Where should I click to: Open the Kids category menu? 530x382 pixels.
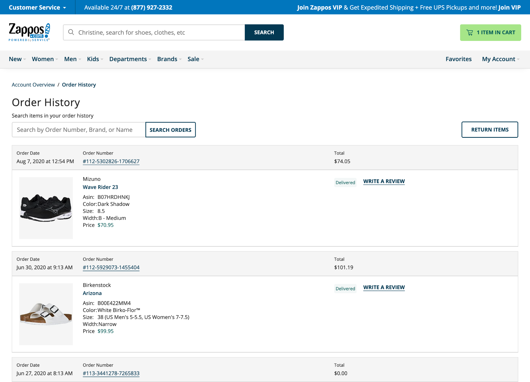[x=93, y=59]
